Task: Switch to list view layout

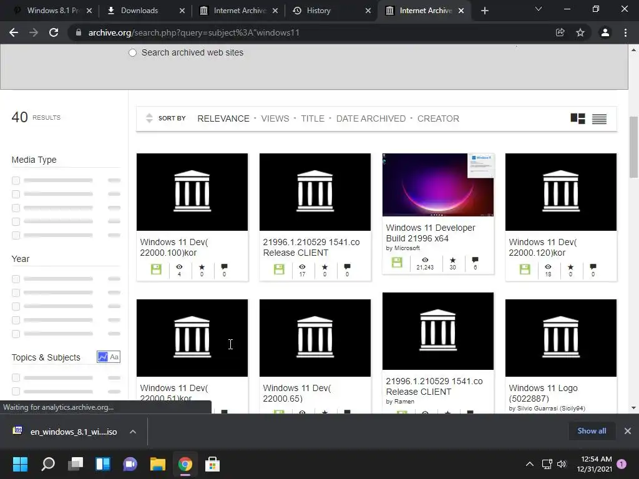Action: click(x=599, y=119)
